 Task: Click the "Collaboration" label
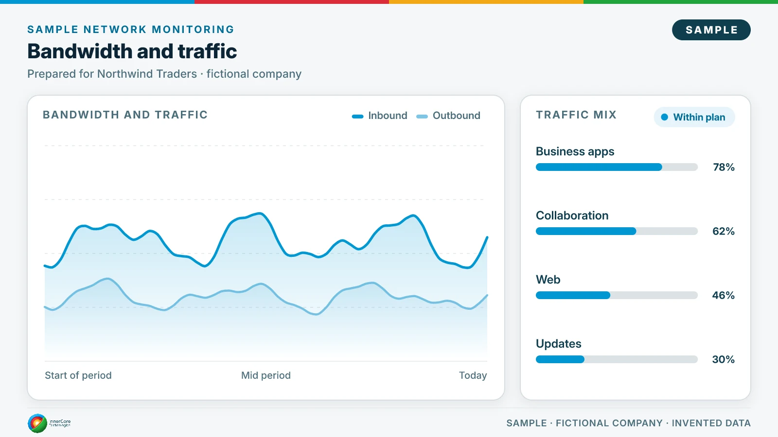(572, 216)
